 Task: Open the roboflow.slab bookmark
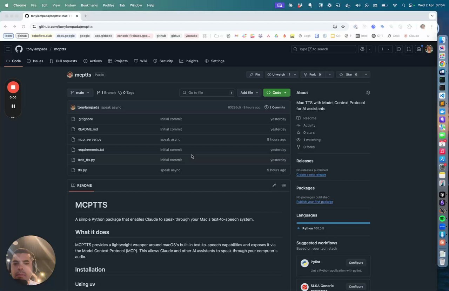42,36
